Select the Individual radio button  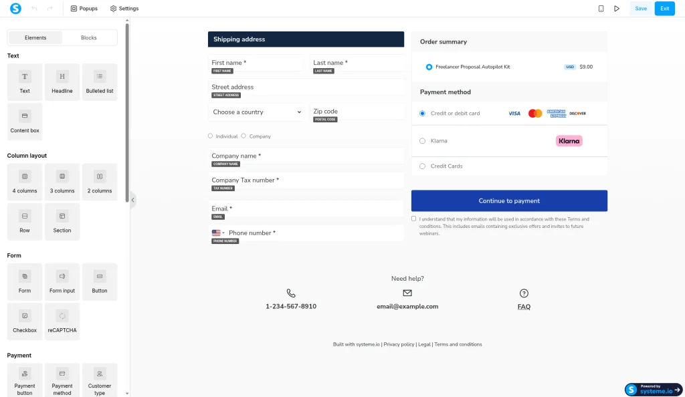[x=211, y=136]
